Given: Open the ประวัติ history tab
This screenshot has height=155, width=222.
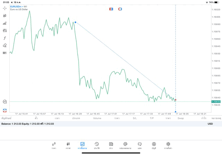Looking at the screenshot, I should coord(97,145).
